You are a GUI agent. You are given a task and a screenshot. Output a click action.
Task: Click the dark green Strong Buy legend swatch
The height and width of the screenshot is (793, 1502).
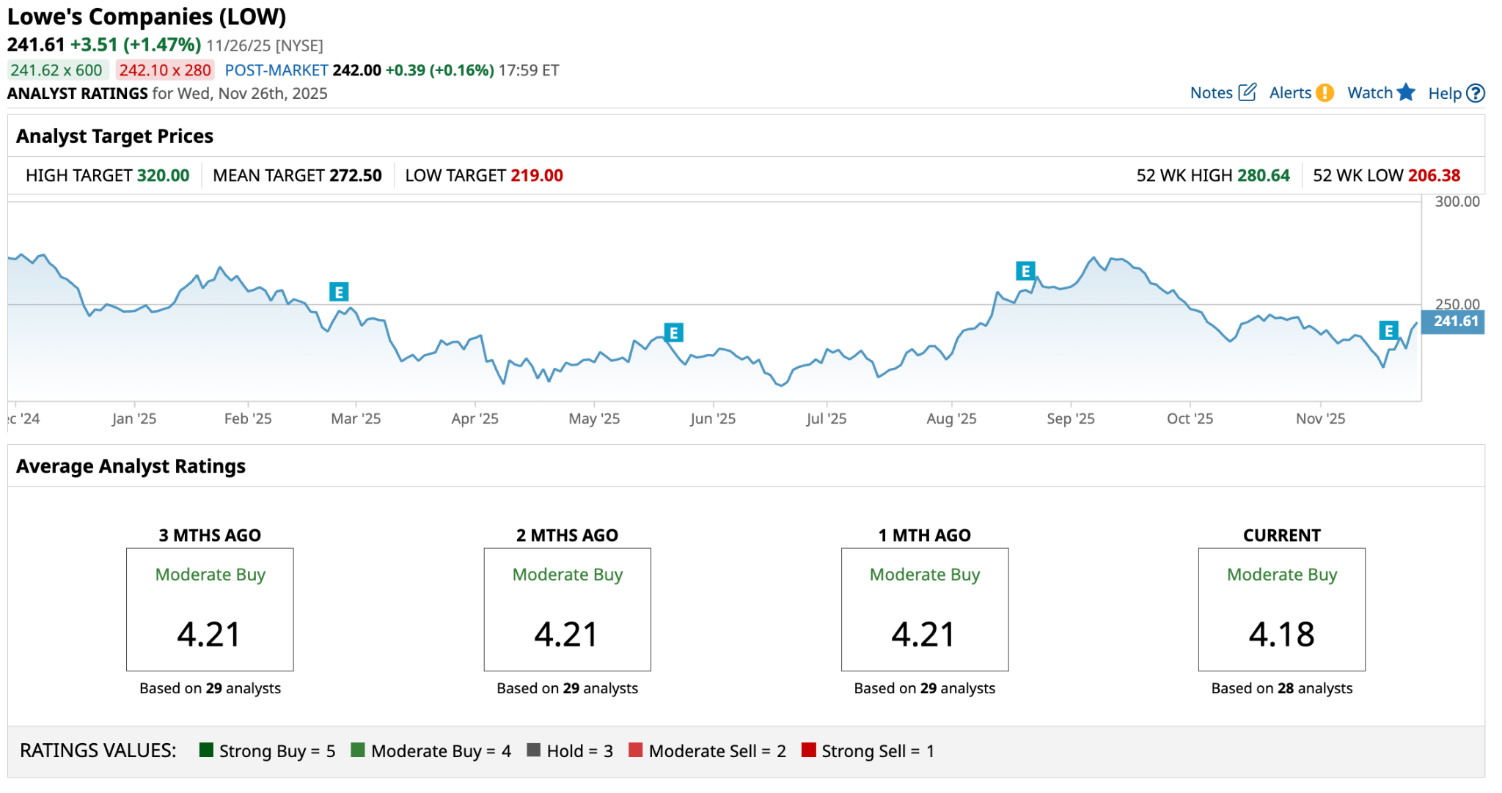206,750
